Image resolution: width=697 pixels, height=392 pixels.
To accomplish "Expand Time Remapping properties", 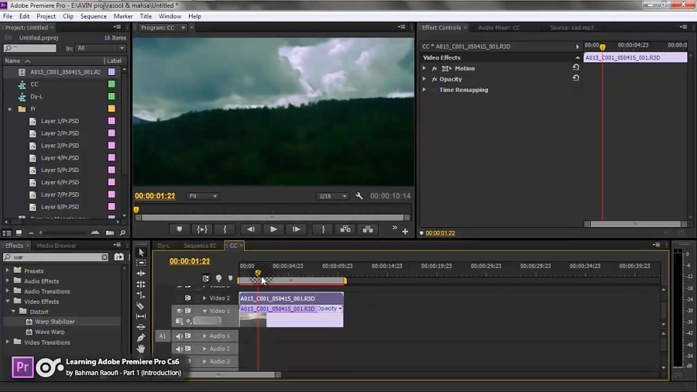I will (x=424, y=90).
